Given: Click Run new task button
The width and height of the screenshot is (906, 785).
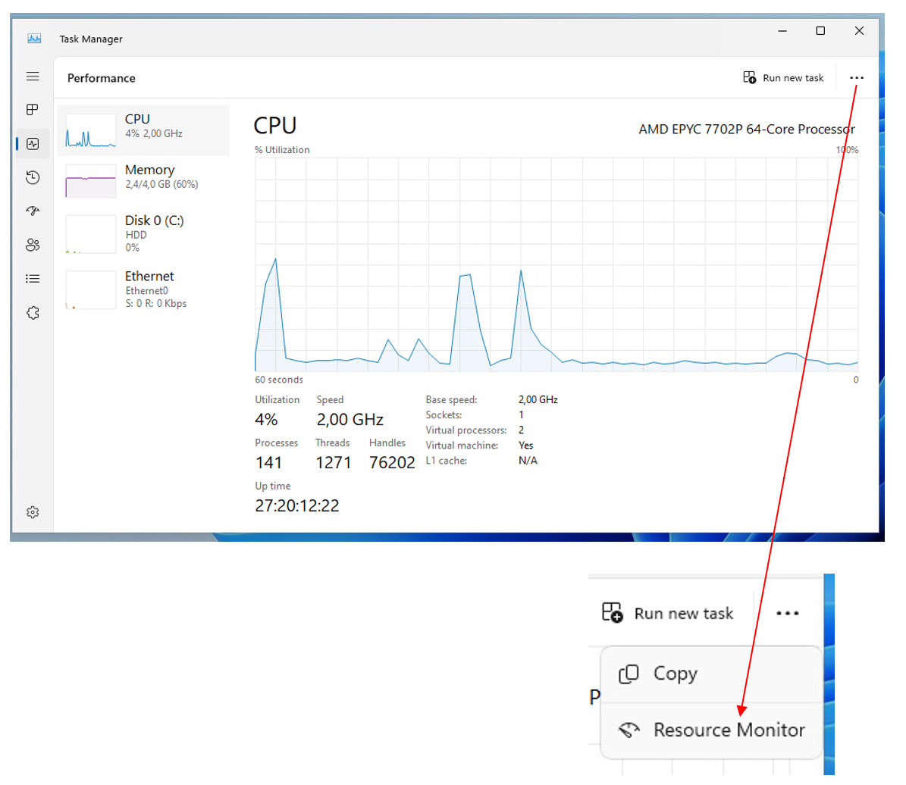Looking at the screenshot, I should pyautogui.click(x=784, y=78).
